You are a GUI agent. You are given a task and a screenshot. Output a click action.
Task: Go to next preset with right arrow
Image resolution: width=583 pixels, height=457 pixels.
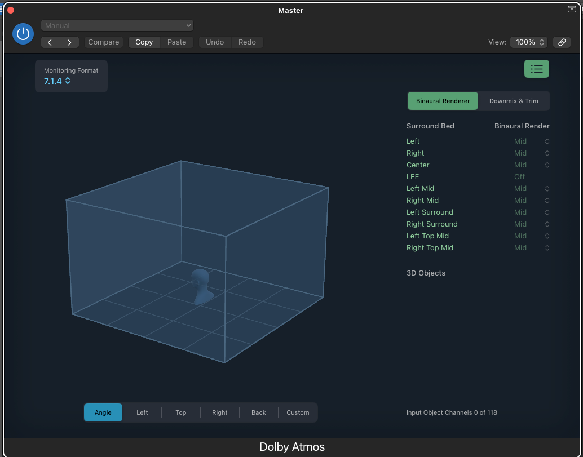pyautogui.click(x=69, y=42)
